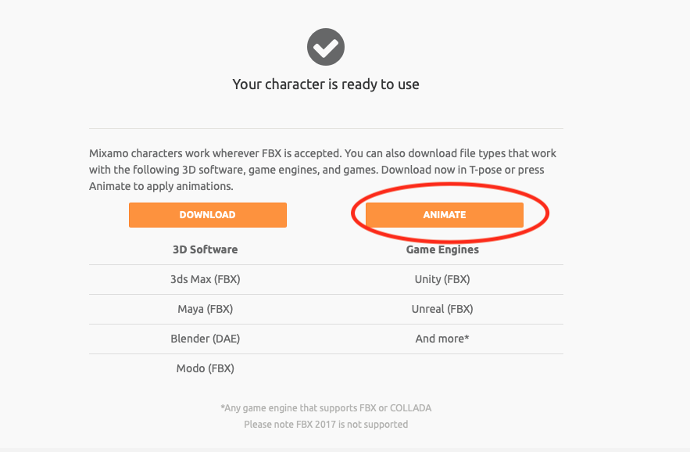Screen dimensions: 690x452
Task: Select the Maya (FBX) entry
Action: tap(206, 309)
